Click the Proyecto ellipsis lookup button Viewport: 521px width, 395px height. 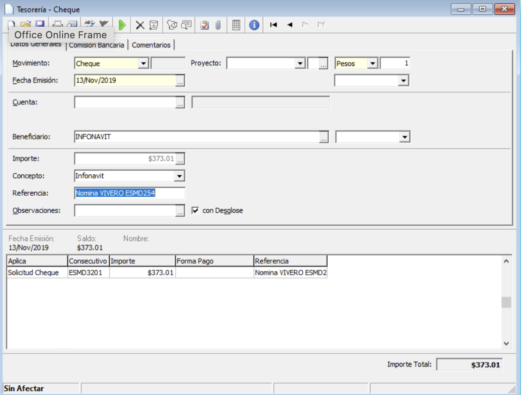tap(323, 63)
